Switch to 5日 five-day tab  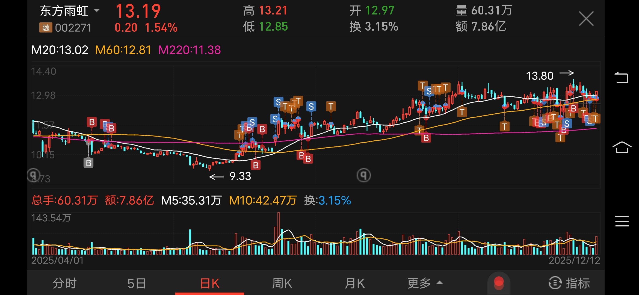coord(137,283)
